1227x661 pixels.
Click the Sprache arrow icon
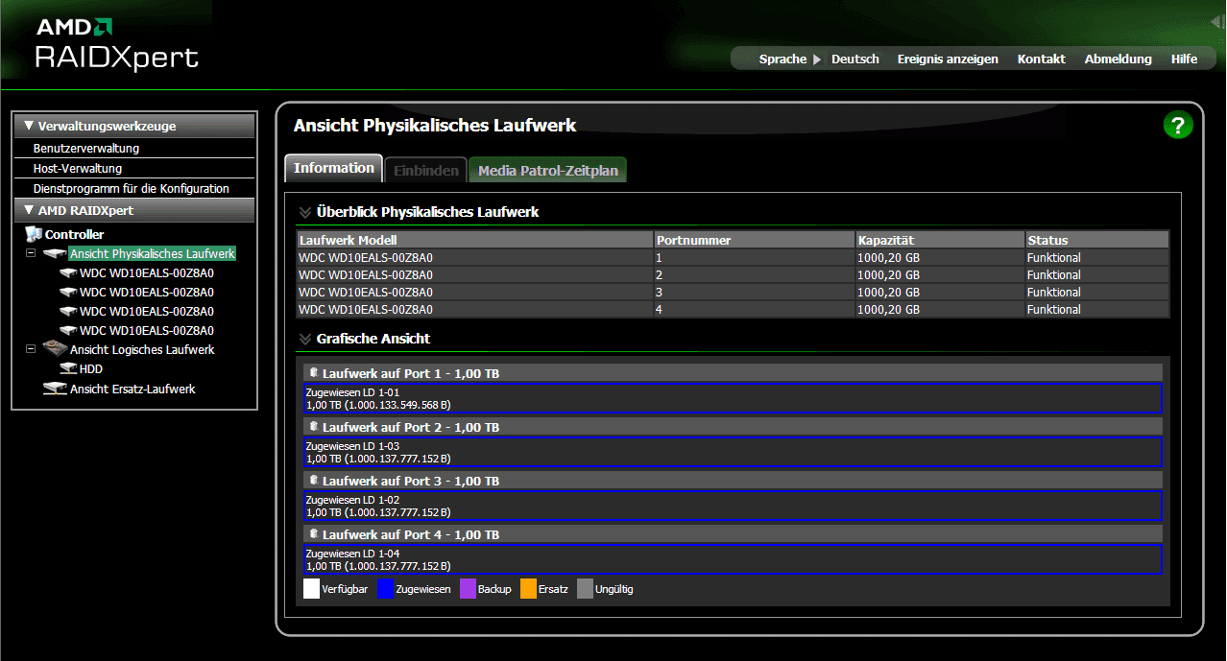pyautogui.click(x=817, y=59)
